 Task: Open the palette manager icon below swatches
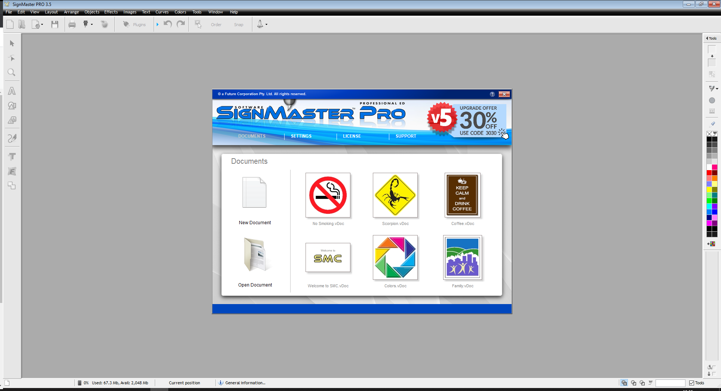tap(711, 244)
